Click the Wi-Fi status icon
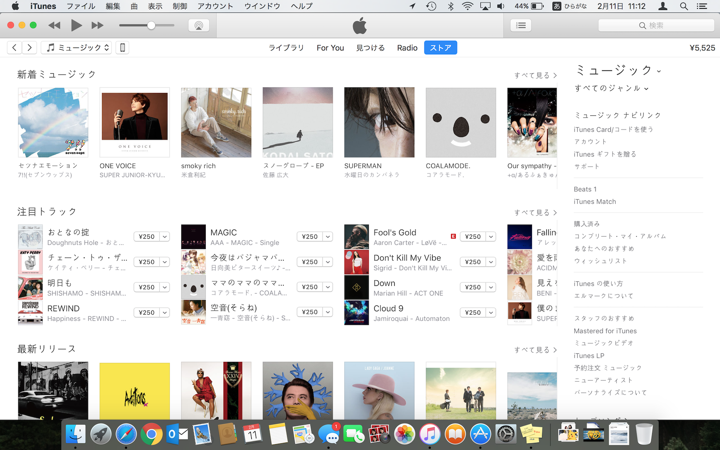720x450 pixels. click(467, 6)
